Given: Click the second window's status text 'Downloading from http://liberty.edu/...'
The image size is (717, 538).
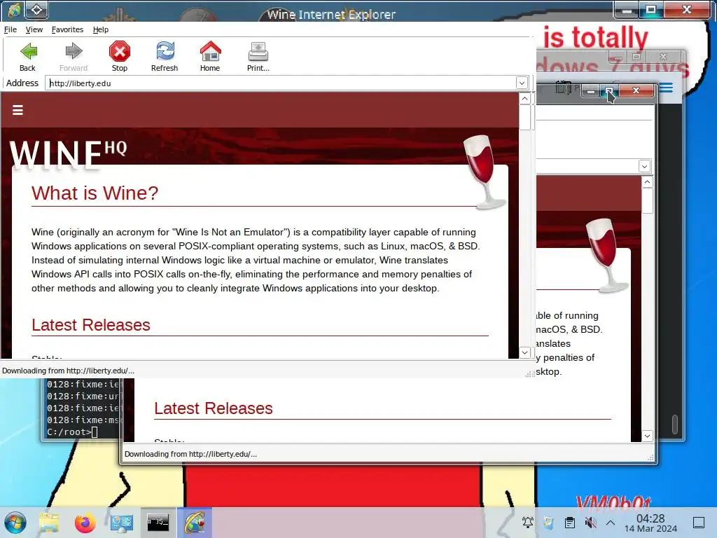Looking at the screenshot, I should [x=190, y=454].
